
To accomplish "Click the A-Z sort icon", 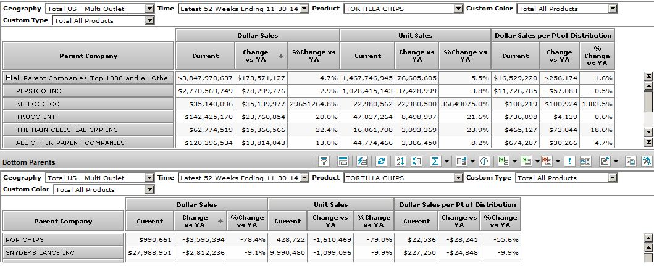I will pyautogui.click(x=400, y=161).
